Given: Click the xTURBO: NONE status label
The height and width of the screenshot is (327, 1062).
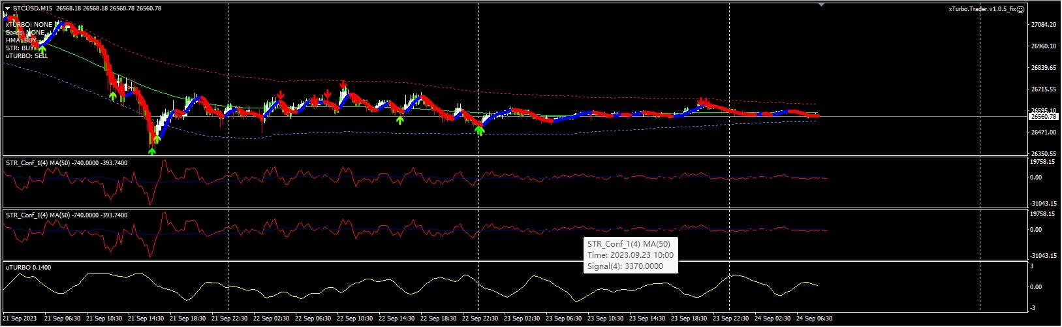Looking at the screenshot, I should click(29, 25).
